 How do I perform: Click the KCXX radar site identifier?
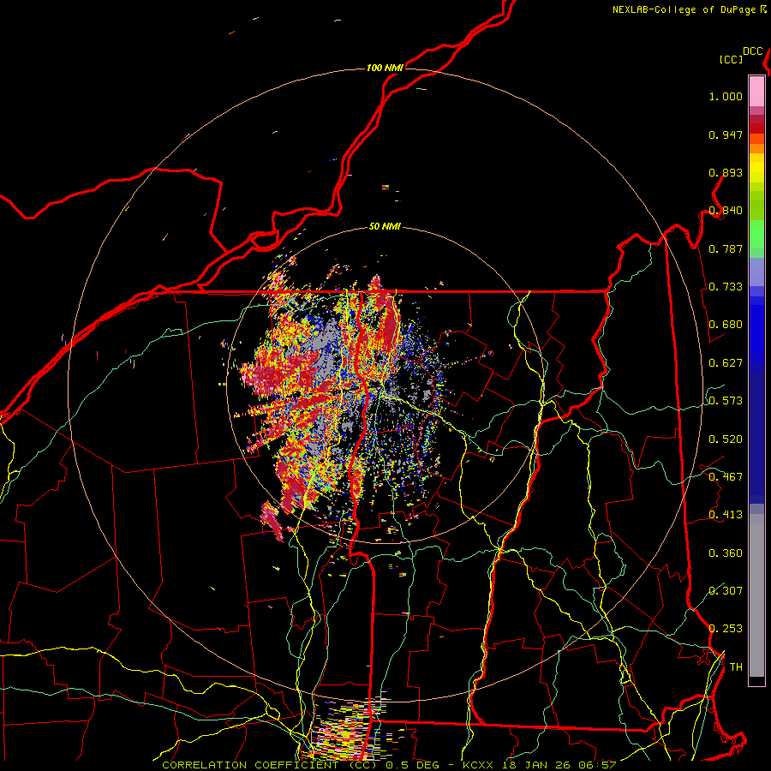[478, 765]
